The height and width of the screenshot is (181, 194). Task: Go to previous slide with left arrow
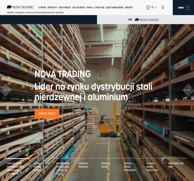point(6,90)
